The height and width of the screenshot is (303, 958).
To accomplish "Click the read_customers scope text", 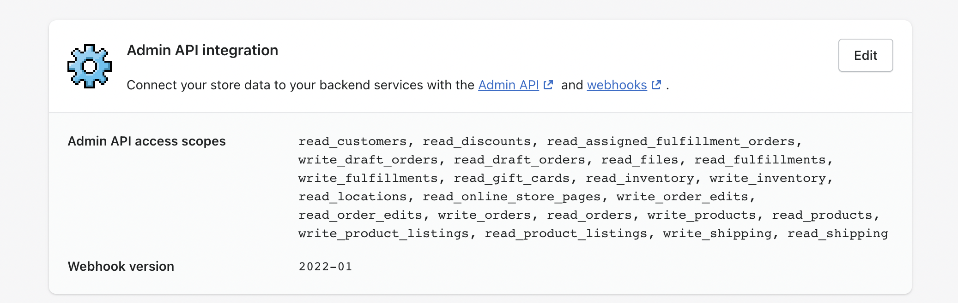I will tap(352, 141).
